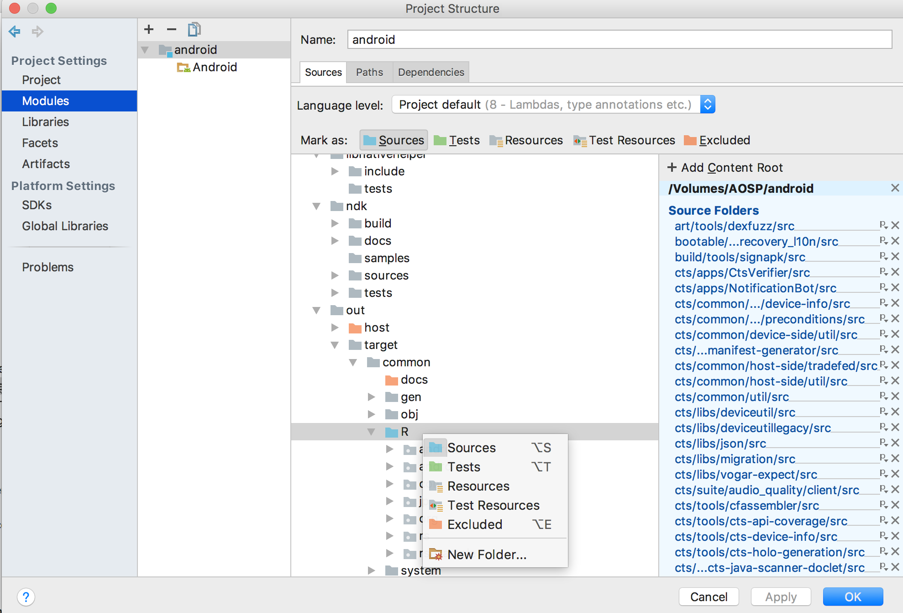This screenshot has height=613, width=903.
Task: Click Add Content Root
Action: point(725,168)
